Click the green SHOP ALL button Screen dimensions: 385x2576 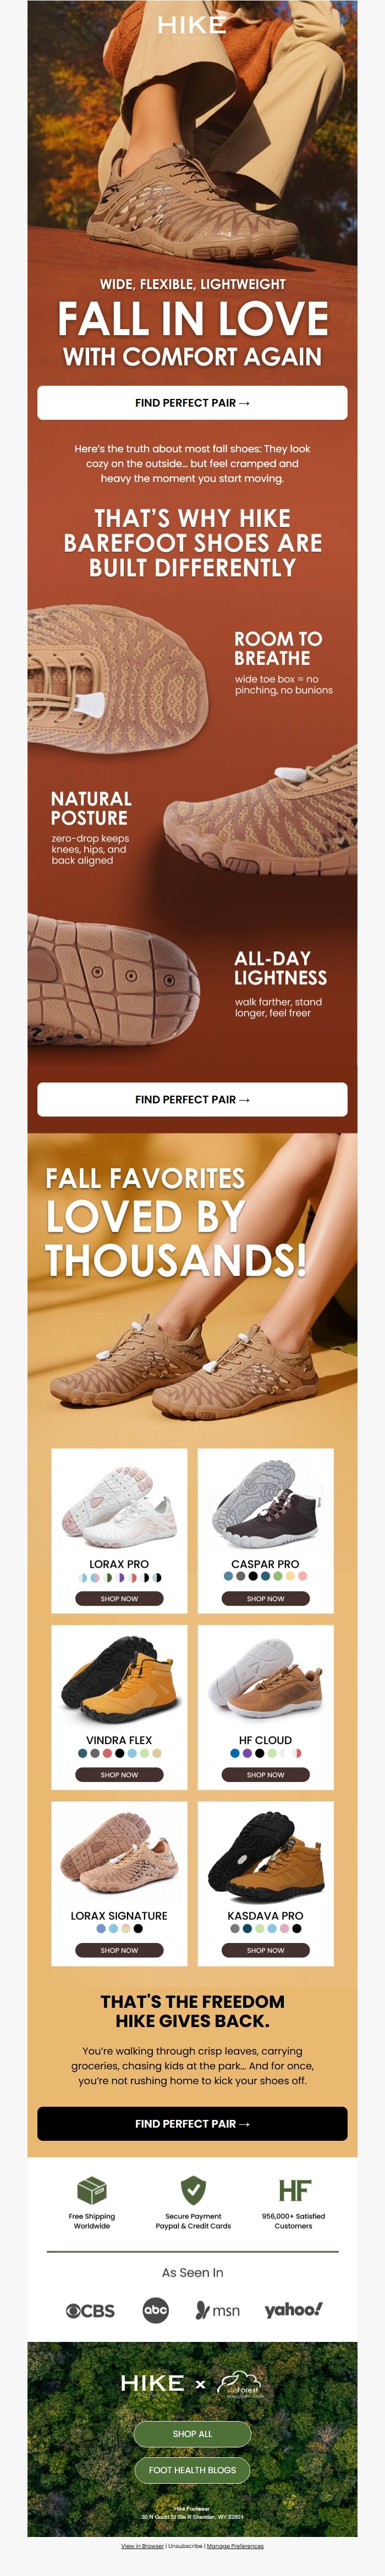tap(192, 2433)
